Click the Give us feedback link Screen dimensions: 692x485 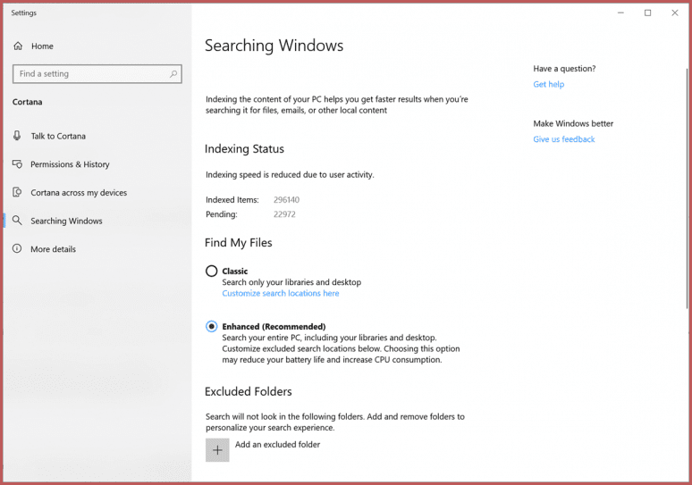coord(563,139)
